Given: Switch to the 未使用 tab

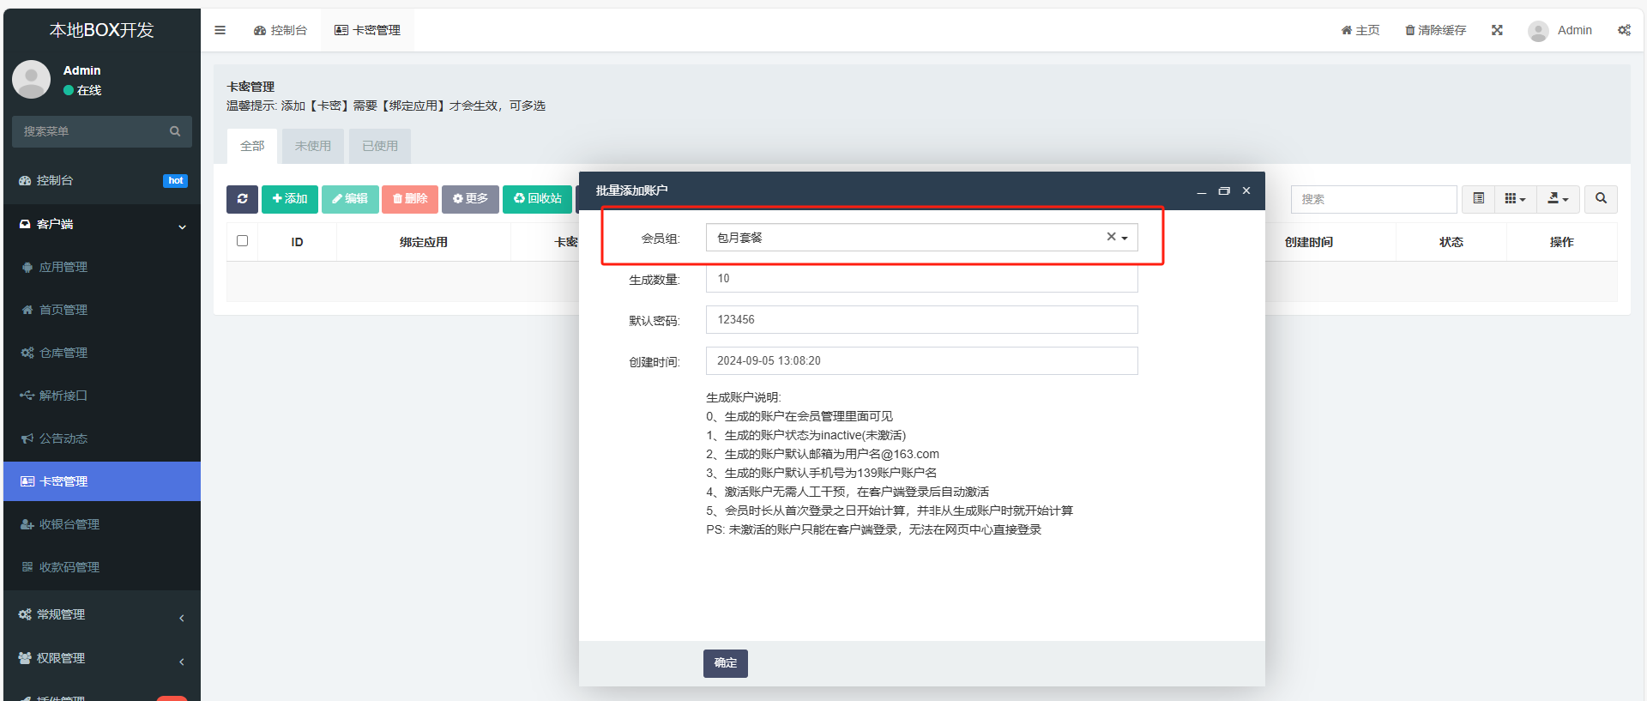Looking at the screenshot, I should (313, 146).
